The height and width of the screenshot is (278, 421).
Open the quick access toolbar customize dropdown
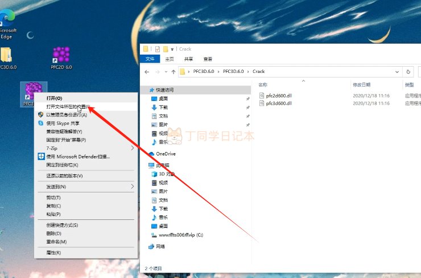(172, 49)
